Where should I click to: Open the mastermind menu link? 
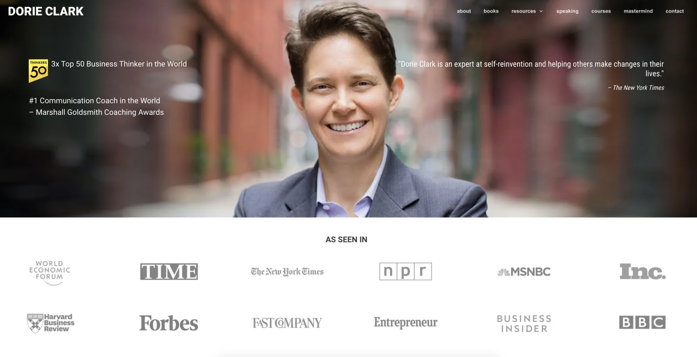tap(638, 11)
